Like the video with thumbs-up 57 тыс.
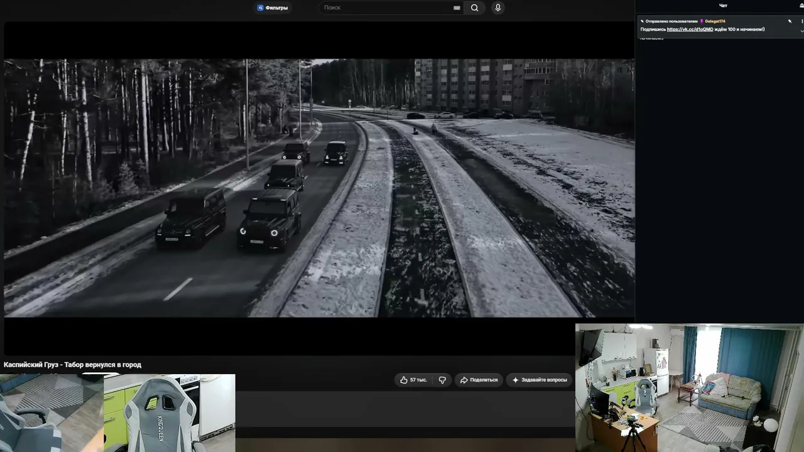804x452 pixels. (413, 380)
